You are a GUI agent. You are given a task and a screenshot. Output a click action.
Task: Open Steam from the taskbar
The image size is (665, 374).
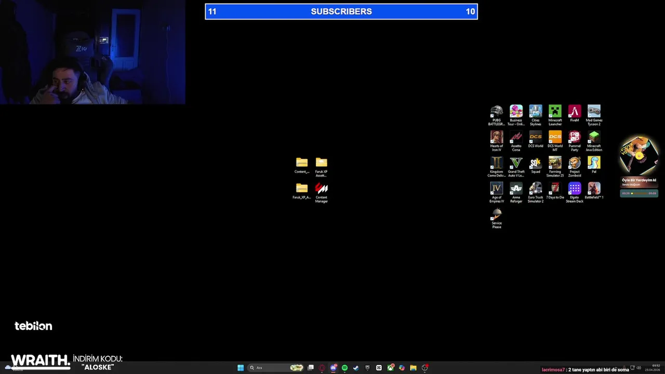[356, 368]
